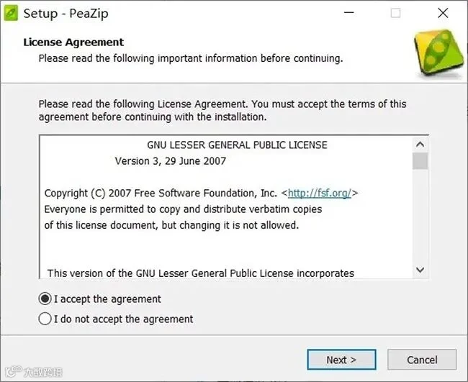This screenshot has height=382, width=468.
Task: Close the PeaZip setup window
Action: 443,13
